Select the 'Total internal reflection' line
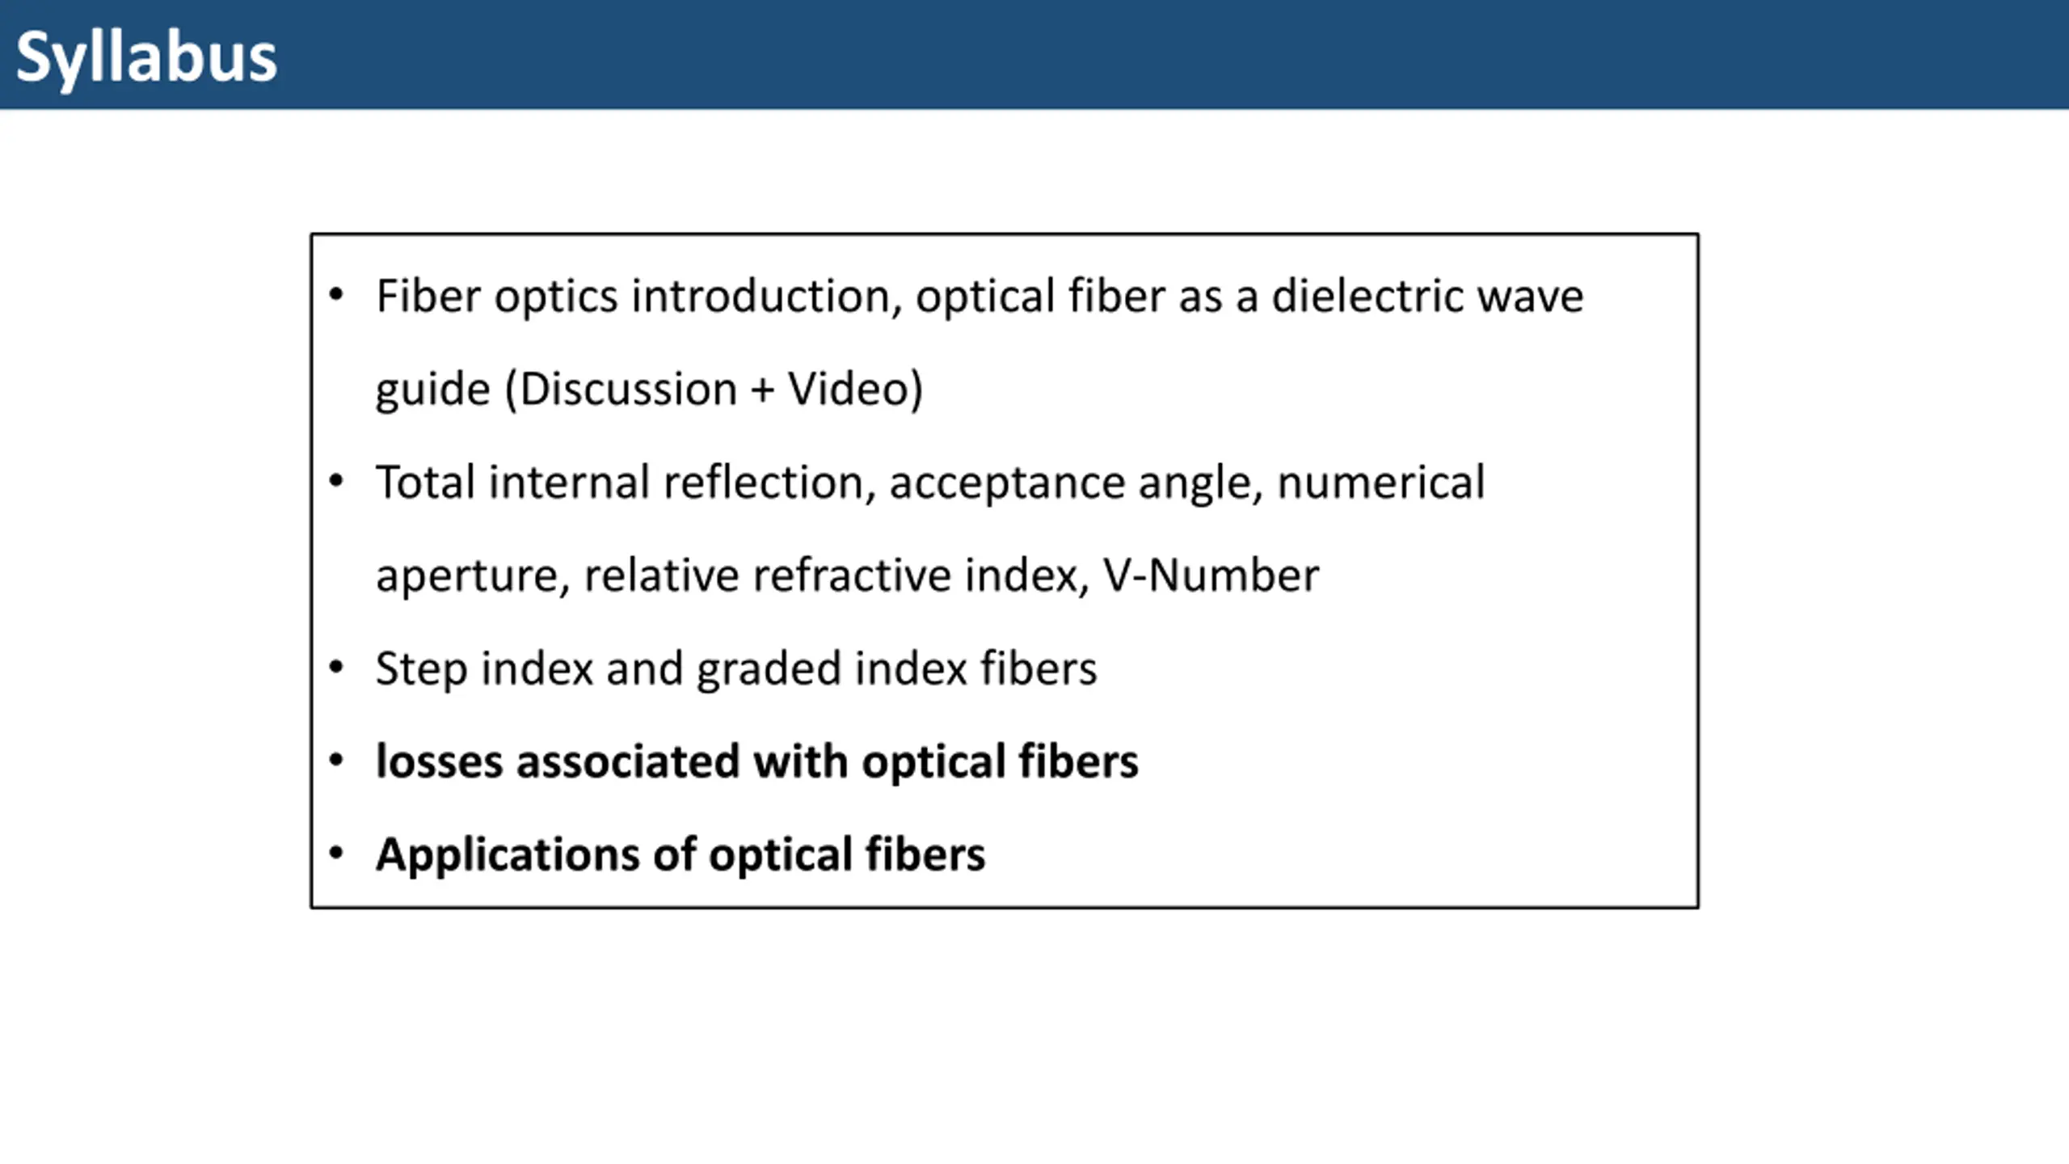Screen dimensions: 2069x1164 (930, 483)
